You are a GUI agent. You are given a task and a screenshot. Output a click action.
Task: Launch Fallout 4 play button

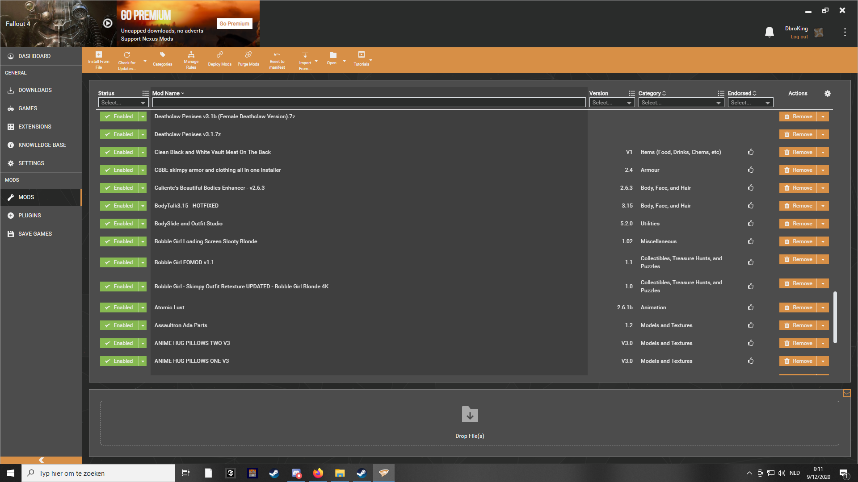click(108, 23)
